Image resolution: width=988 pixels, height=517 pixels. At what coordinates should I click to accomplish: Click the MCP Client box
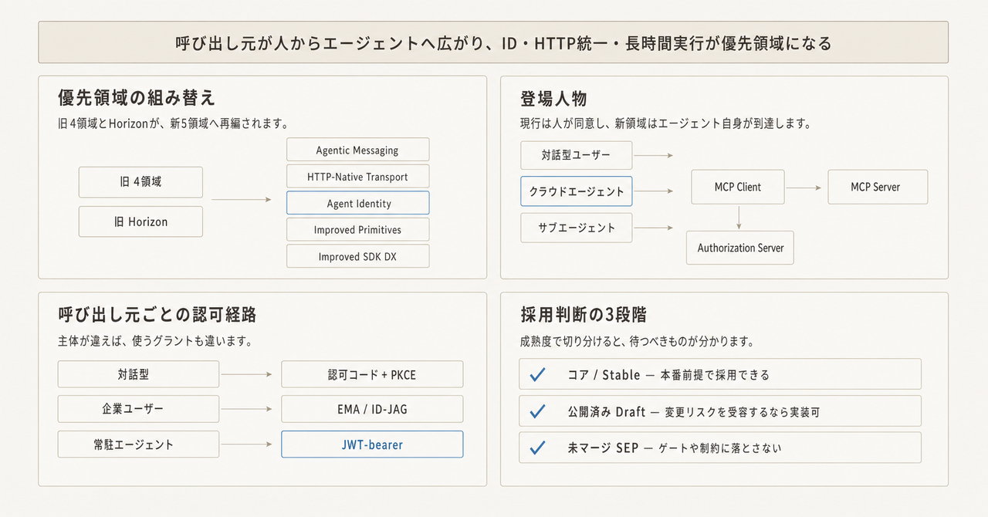(738, 187)
